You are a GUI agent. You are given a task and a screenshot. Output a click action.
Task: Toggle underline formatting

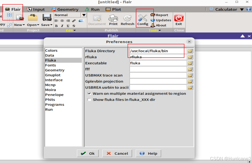68,26
